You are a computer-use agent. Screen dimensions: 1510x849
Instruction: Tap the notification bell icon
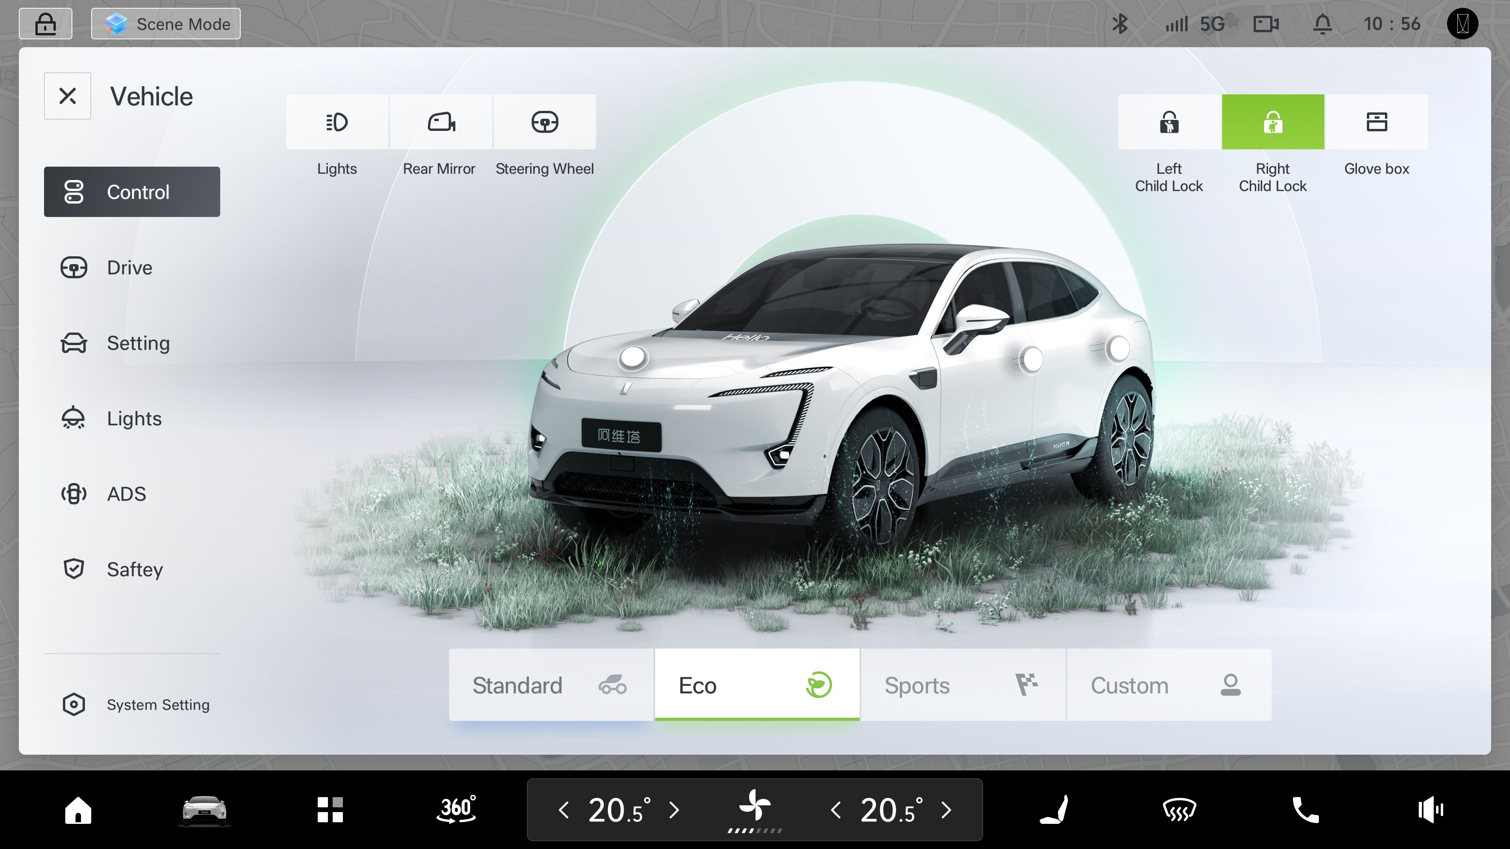pos(1322,24)
